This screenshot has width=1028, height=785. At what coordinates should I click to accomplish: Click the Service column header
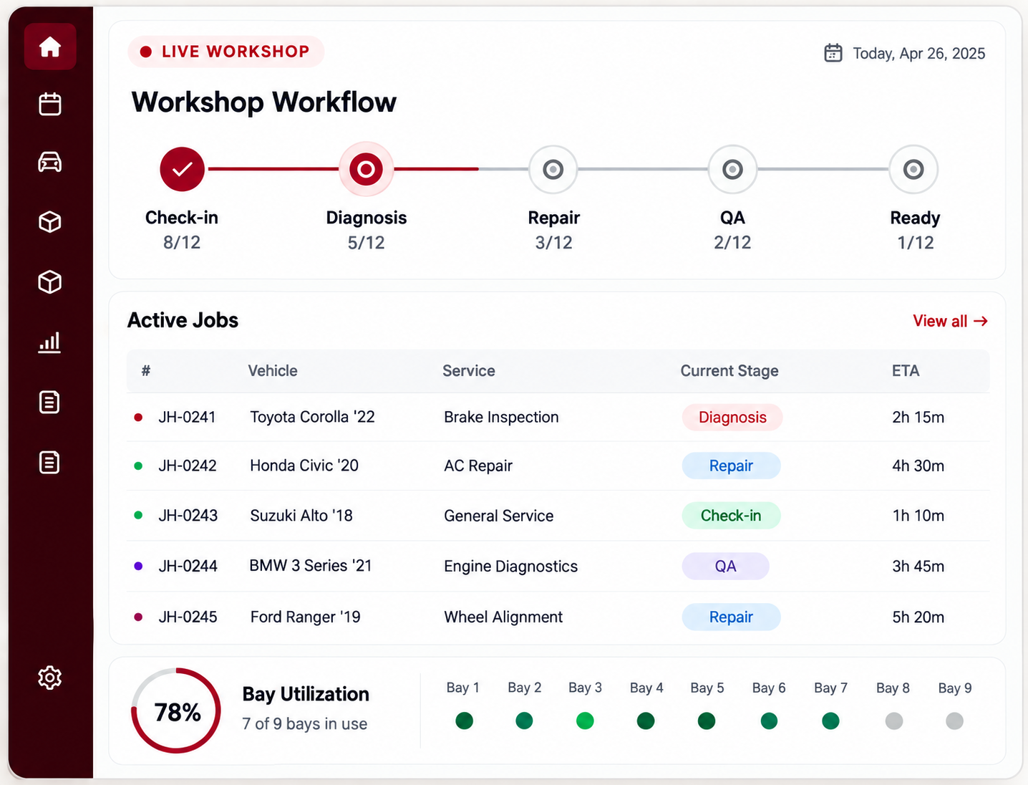469,371
